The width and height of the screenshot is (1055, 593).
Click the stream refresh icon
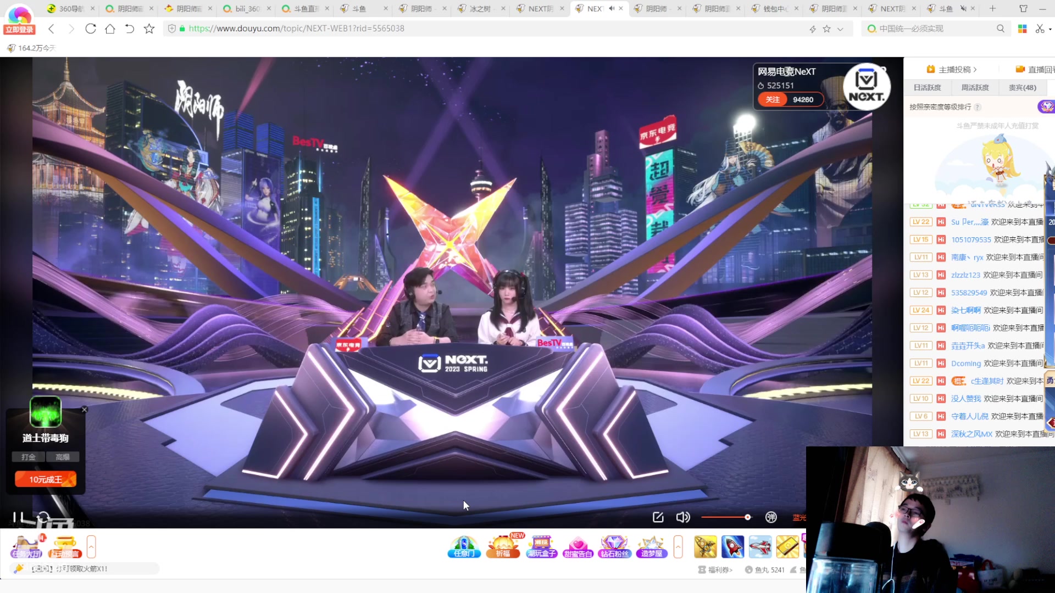(x=43, y=517)
